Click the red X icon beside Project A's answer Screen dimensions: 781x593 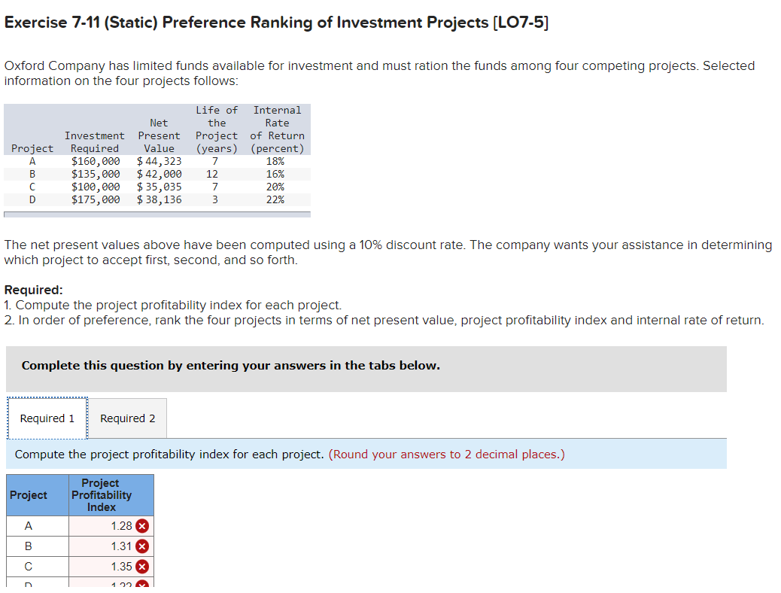click(141, 525)
